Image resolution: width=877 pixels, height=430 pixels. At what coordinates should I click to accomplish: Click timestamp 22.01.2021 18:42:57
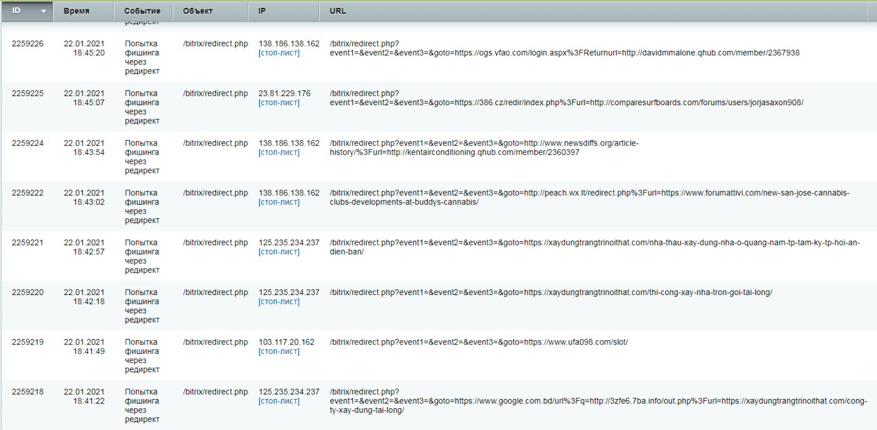click(x=84, y=247)
